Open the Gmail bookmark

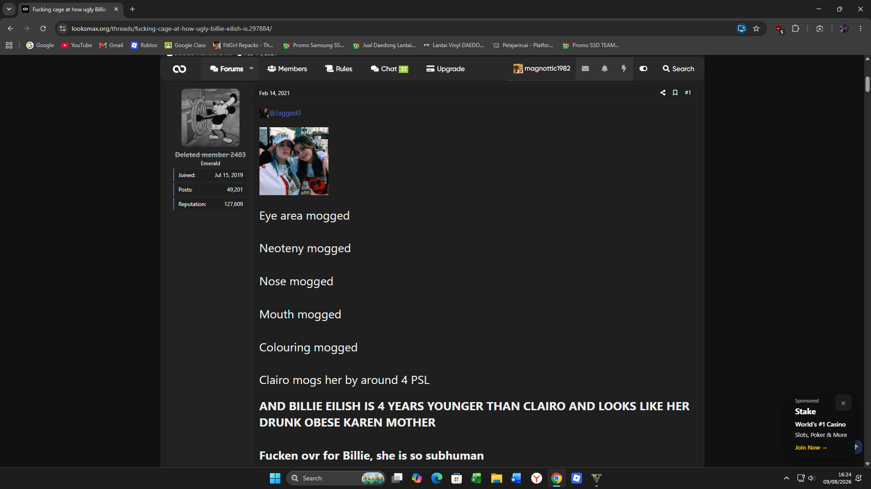[111, 45]
